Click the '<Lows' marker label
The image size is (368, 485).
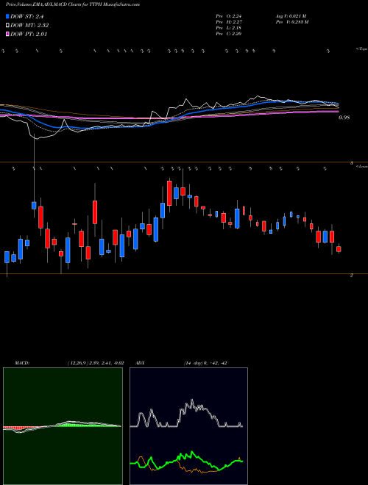coord(362,166)
